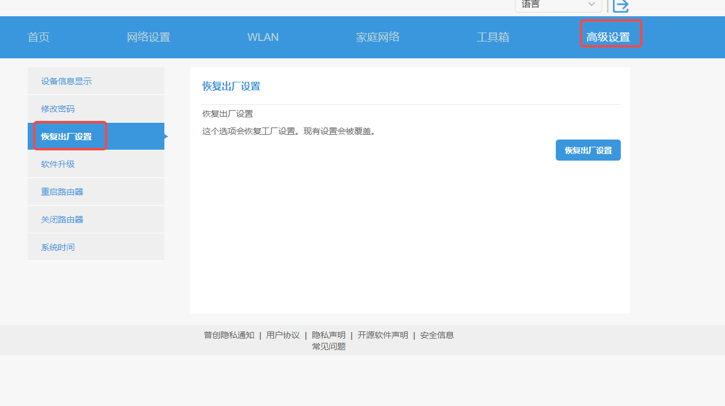
Task: Open the 工具箱 toolbox tab
Action: click(x=493, y=37)
